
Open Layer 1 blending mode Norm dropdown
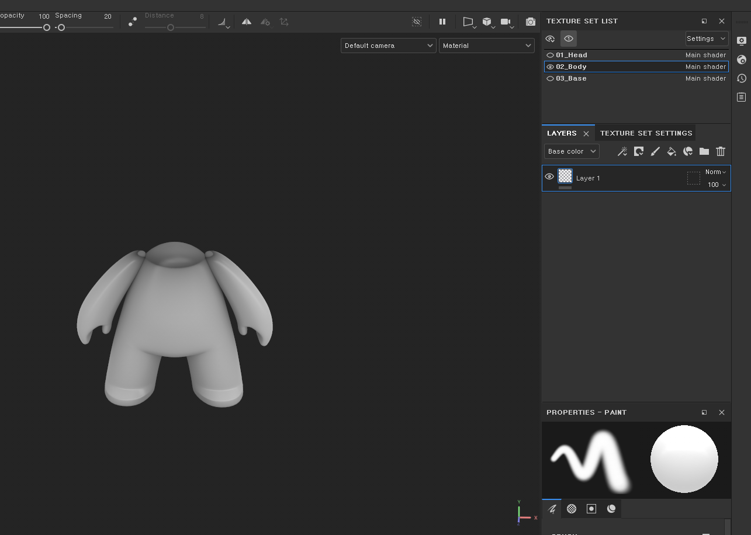tap(715, 172)
